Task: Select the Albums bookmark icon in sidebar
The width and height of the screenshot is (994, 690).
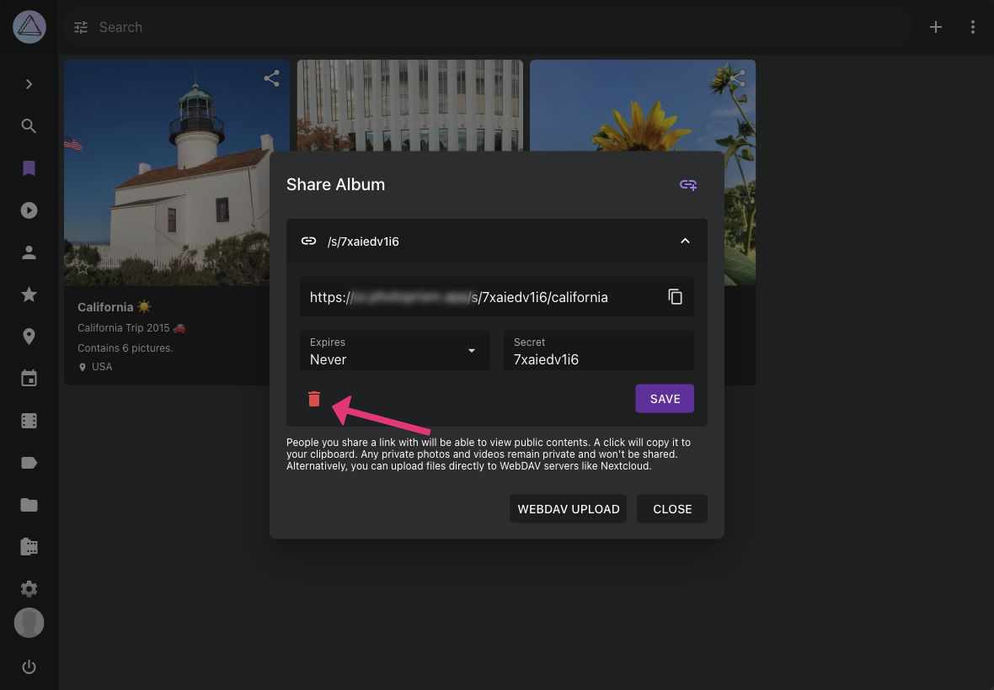Action: (29, 168)
